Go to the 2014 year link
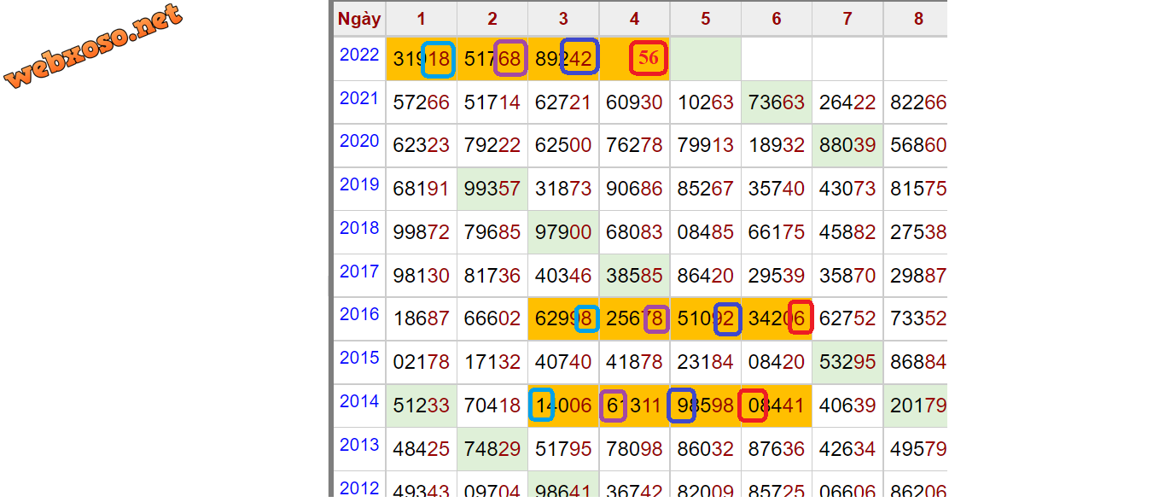The image size is (1153, 502). click(359, 402)
